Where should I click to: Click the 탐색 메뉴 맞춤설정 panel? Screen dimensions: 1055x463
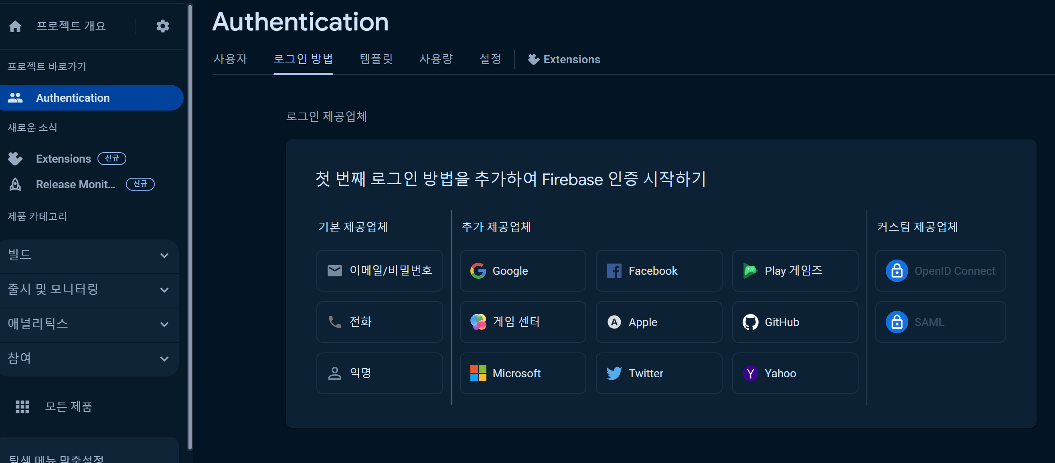click(89, 451)
